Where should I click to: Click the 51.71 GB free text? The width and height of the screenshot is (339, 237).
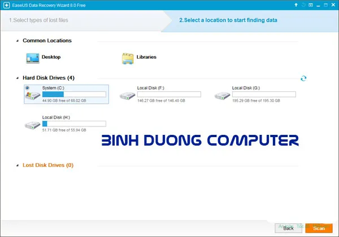pos(64,130)
